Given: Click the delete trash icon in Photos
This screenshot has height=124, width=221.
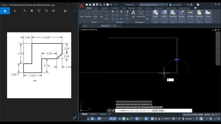Looking at the screenshot, I should pyautogui.click(x=32, y=11).
